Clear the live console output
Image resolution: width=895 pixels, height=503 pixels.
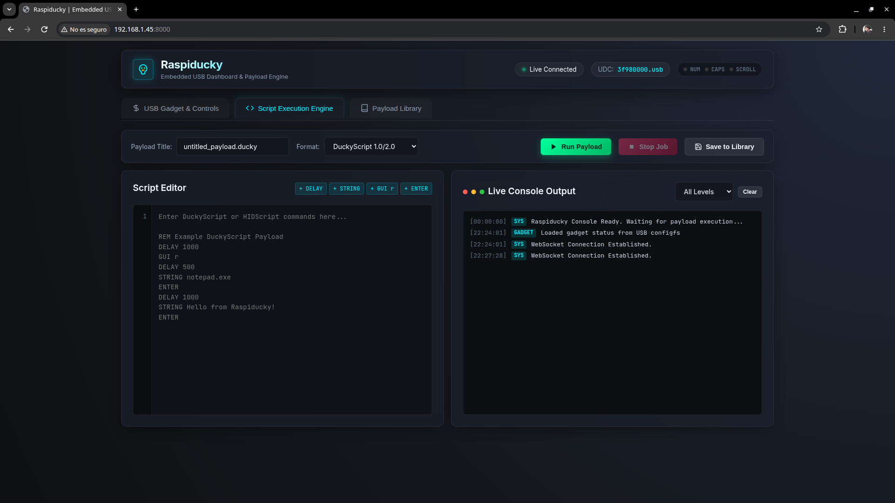(x=750, y=192)
